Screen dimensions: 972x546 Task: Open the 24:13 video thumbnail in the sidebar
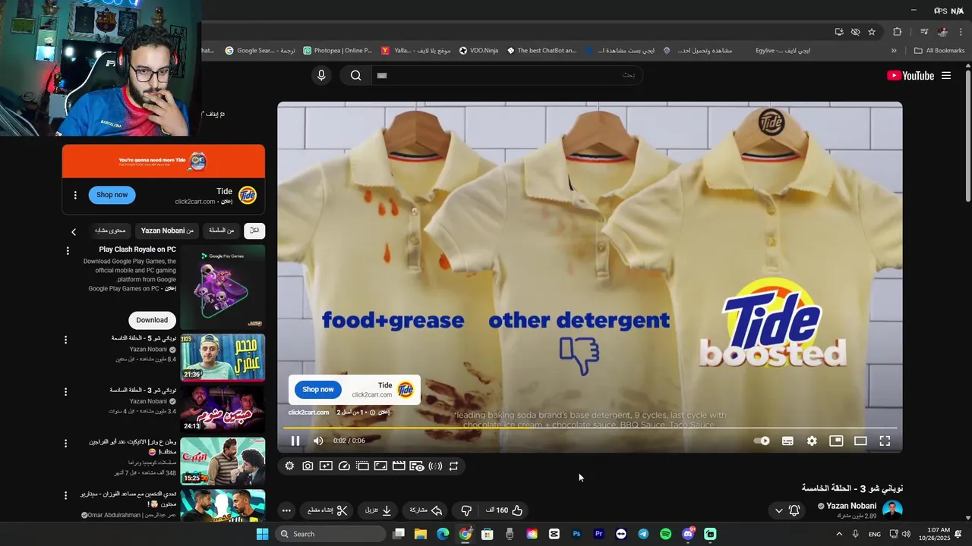pos(222,409)
